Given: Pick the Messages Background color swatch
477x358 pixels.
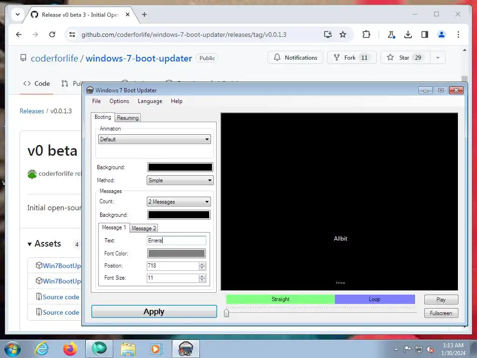Looking at the screenshot, I should 179,214.
